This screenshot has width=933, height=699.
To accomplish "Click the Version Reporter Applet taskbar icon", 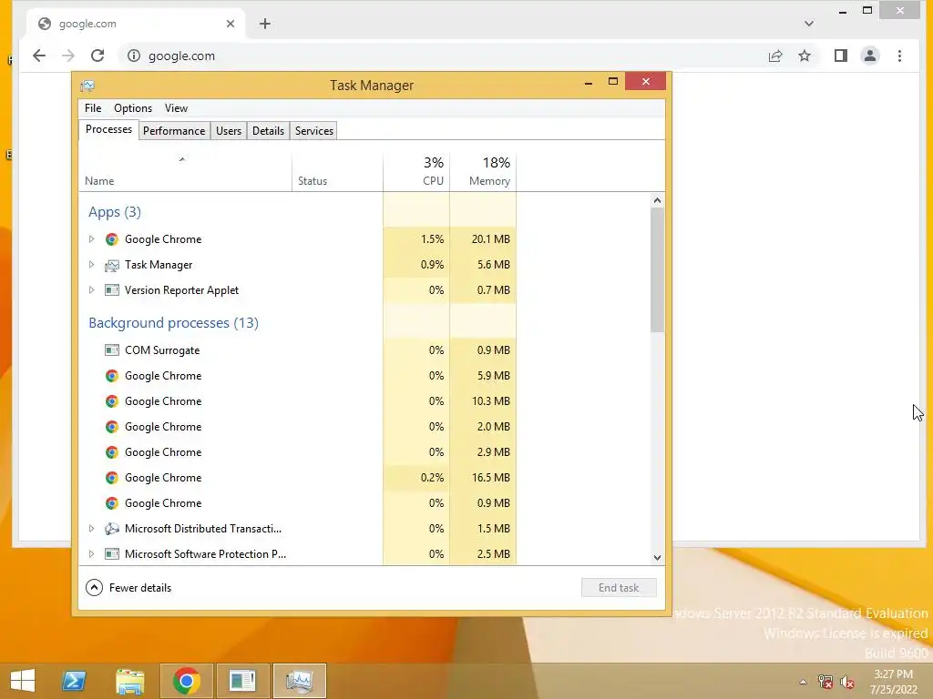I will [242, 681].
